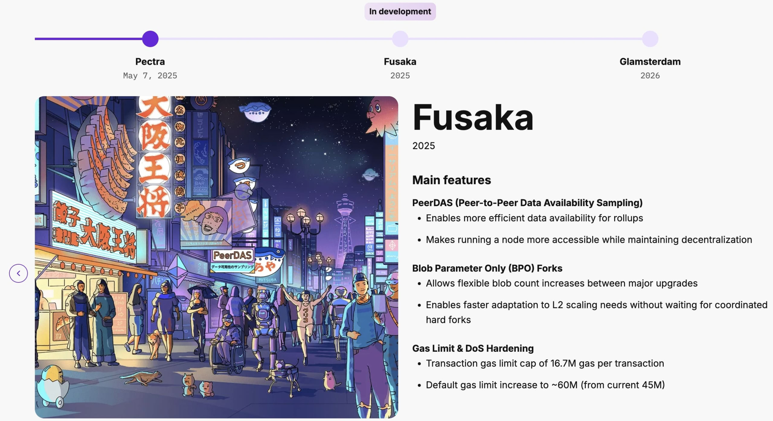This screenshot has width=773, height=421.
Task: Click Gas Limit & DoS Hardening heading
Action: click(x=473, y=348)
